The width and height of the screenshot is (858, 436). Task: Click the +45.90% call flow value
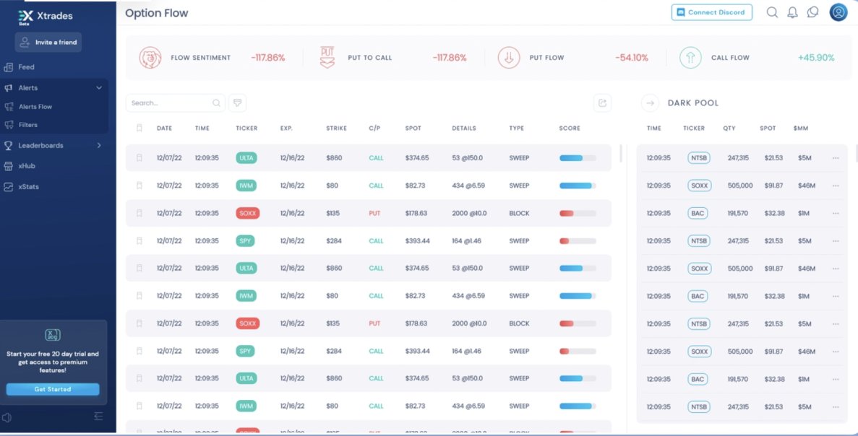coord(816,57)
